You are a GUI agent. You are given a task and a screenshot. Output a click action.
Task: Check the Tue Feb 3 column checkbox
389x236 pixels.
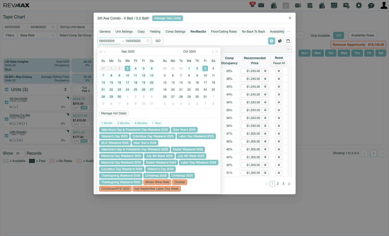point(75,89)
